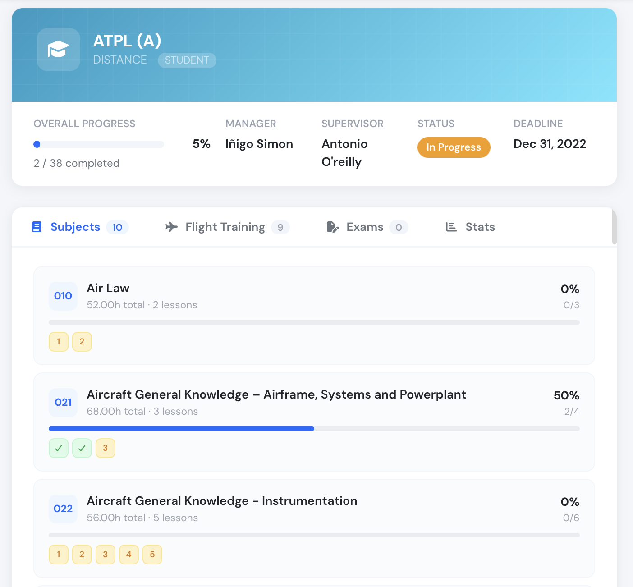
Task: Open the Subjects tab
Action: [80, 227]
